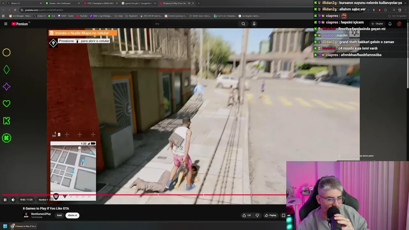Go back in browser history
This screenshot has width=409, height=230.
point(4,10)
